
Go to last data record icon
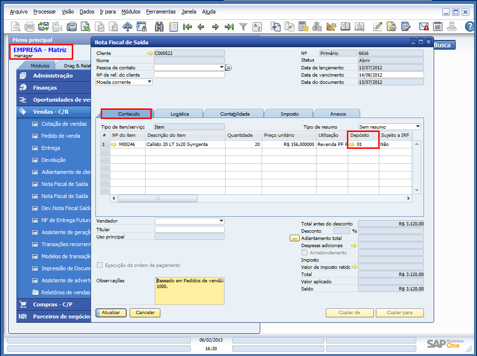point(229,27)
